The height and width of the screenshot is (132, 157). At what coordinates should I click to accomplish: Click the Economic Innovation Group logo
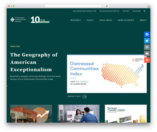(18, 20)
